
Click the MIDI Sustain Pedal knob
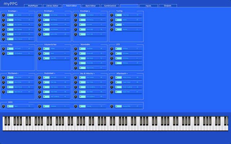(112, 106)
